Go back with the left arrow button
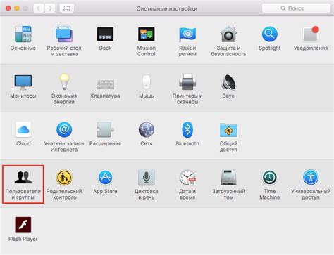The width and height of the screenshot is (334, 255). [x=39, y=8]
